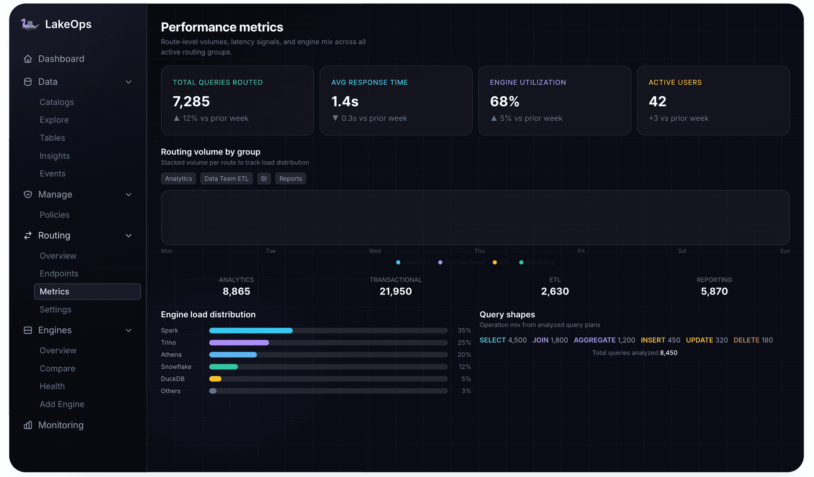Screen dimensions: 814x477
Task: Open Catalogs under Data
Action: (x=57, y=102)
